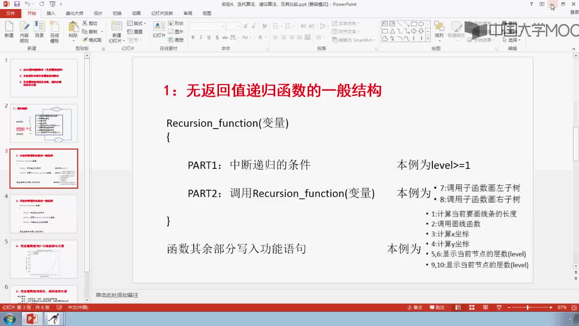Image resolution: width=579 pixels, height=326 pixels.
Task: Switch to reading view in status bar
Action: point(485,307)
